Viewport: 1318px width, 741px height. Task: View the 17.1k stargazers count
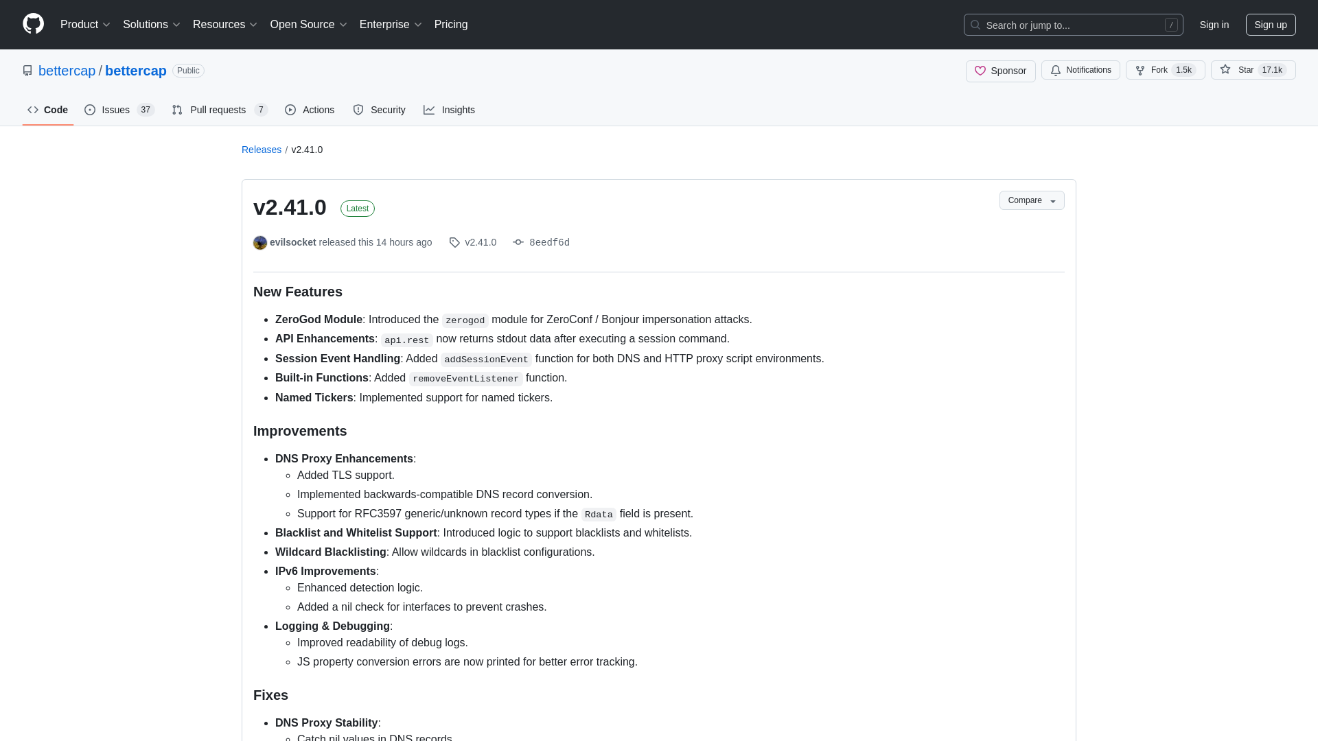tap(1272, 70)
